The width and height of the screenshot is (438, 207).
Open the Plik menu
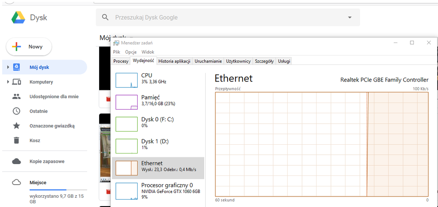pyautogui.click(x=117, y=52)
